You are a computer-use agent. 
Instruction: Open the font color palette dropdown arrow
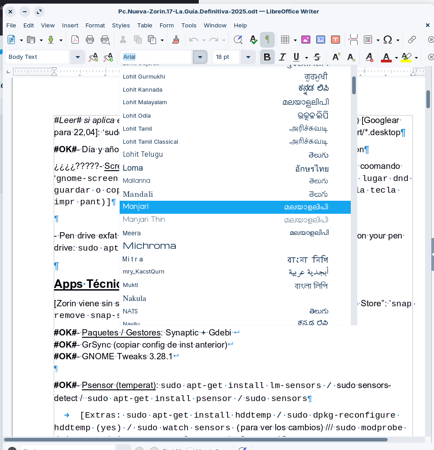pyautogui.click(x=396, y=57)
